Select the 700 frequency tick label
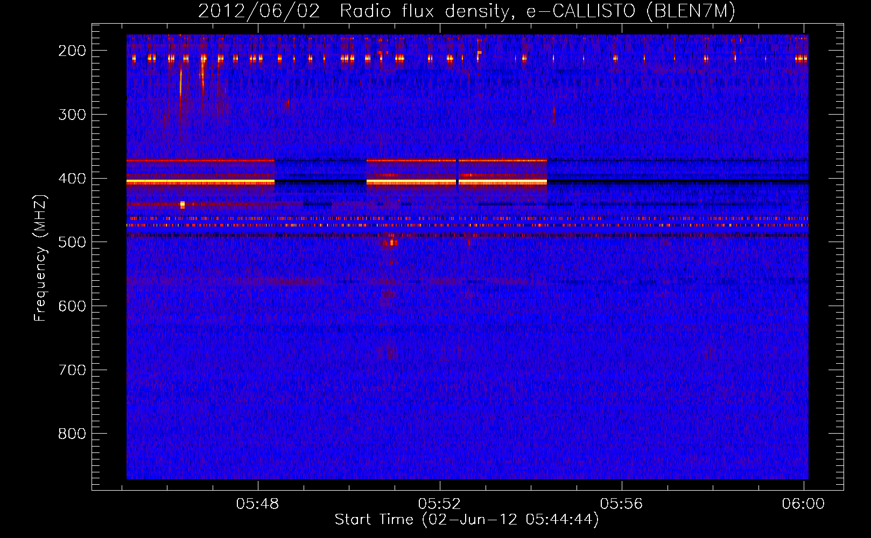Viewport: 871px width, 538px height. click(x=72, y=370)
